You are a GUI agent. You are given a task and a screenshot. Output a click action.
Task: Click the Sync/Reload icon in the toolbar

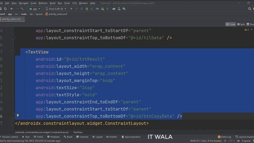coord(5,9)
